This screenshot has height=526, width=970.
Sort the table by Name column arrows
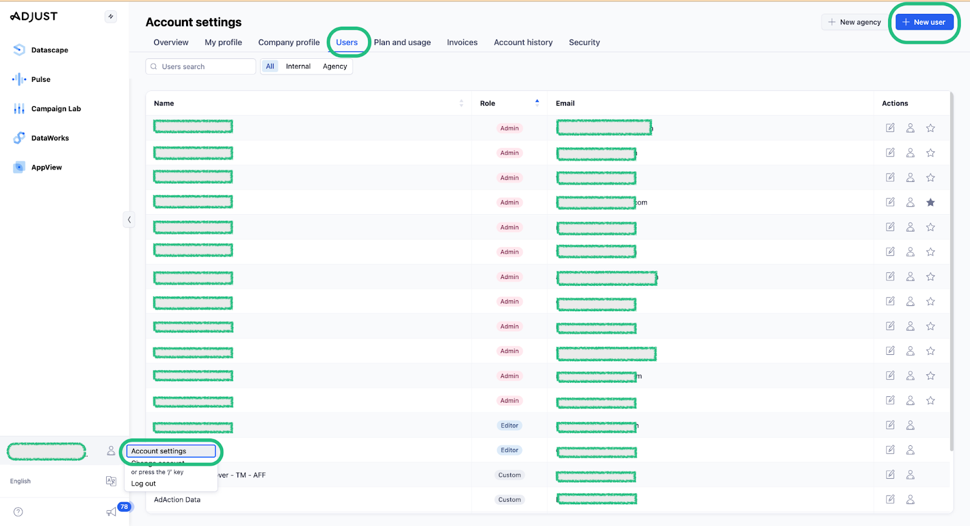tap(461, 103)
